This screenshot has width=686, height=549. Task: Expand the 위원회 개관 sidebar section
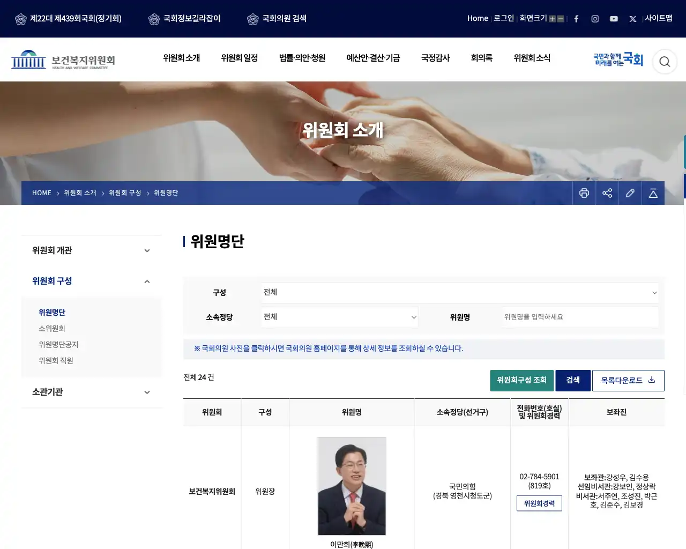92,250
